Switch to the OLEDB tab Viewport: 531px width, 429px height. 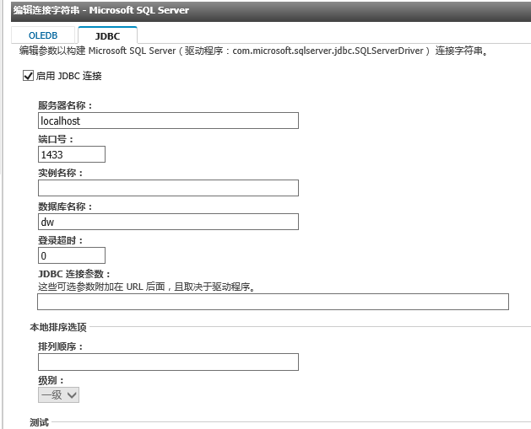[43, 35]
